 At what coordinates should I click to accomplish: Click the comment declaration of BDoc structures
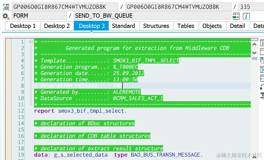(84, 123)
